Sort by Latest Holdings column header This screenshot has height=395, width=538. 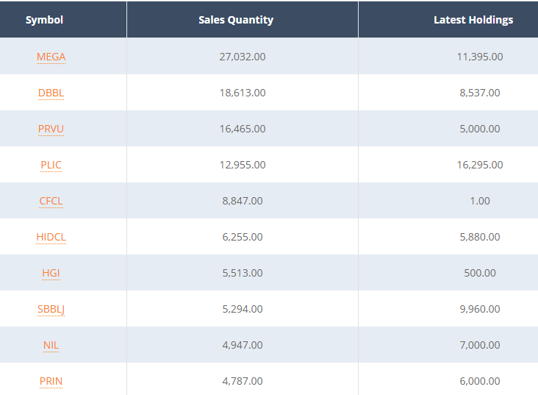473,20
